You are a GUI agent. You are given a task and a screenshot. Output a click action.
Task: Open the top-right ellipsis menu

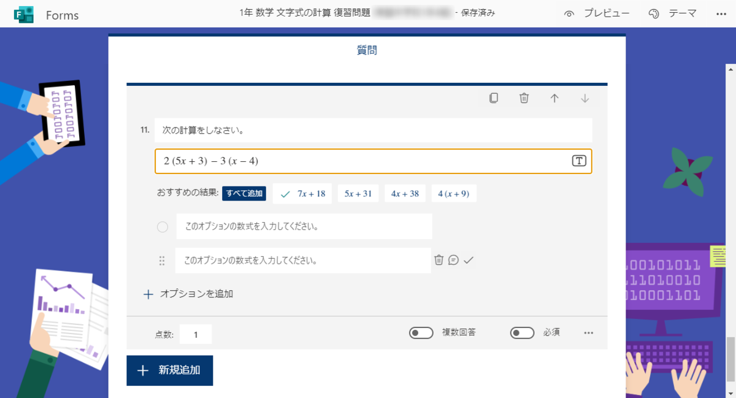click(721, 15)
